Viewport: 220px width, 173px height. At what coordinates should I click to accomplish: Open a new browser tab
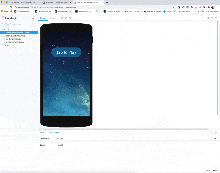tap(107, 3)
